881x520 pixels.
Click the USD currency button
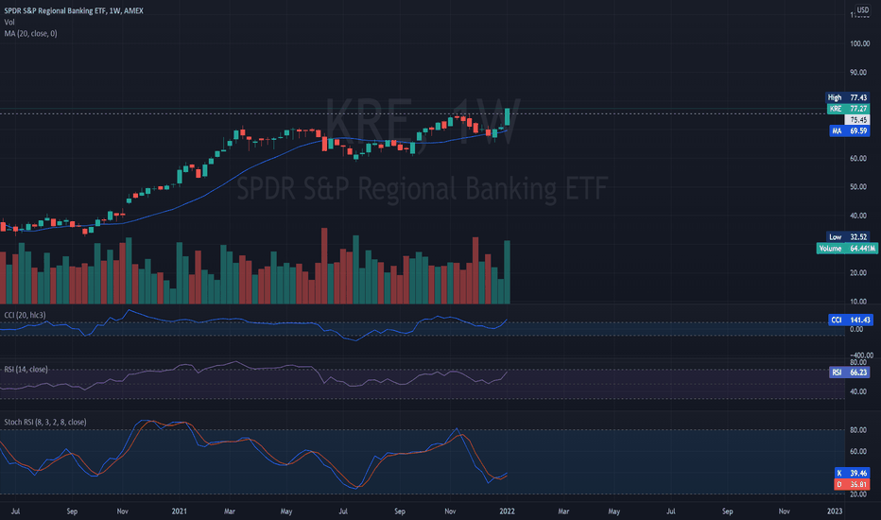862,9
